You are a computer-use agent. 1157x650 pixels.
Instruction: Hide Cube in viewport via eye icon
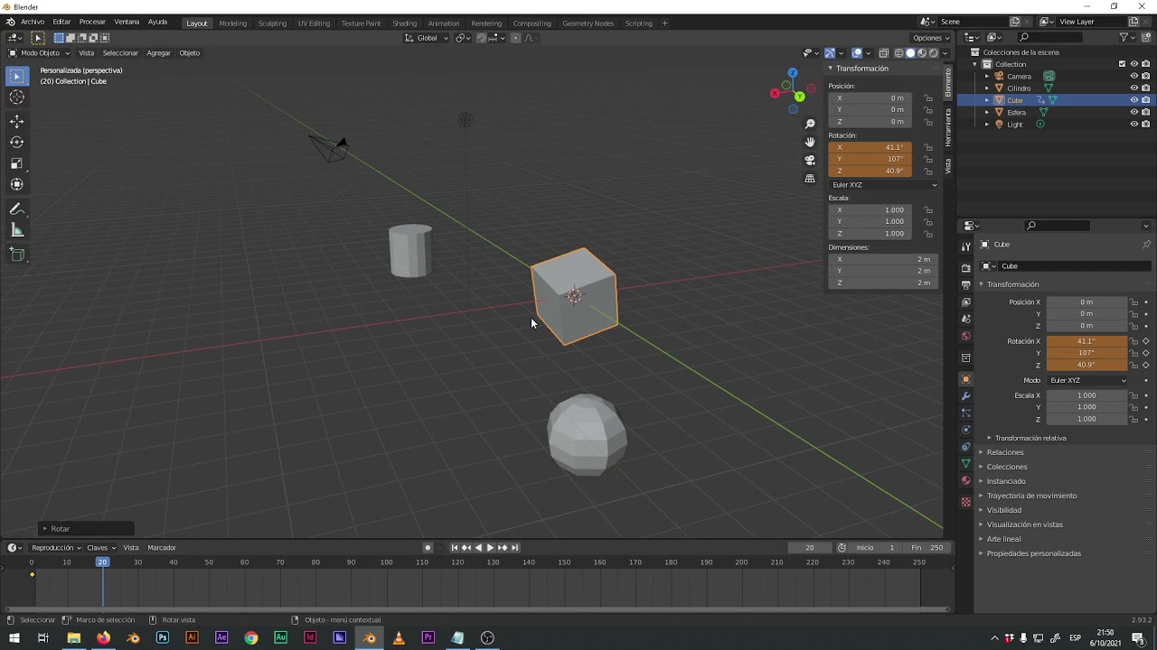tap(1134, 100)
